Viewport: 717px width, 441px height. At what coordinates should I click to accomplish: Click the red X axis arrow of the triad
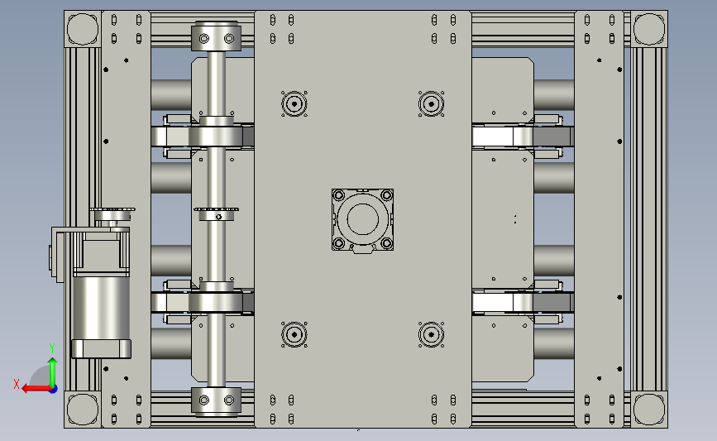[36, 389]
